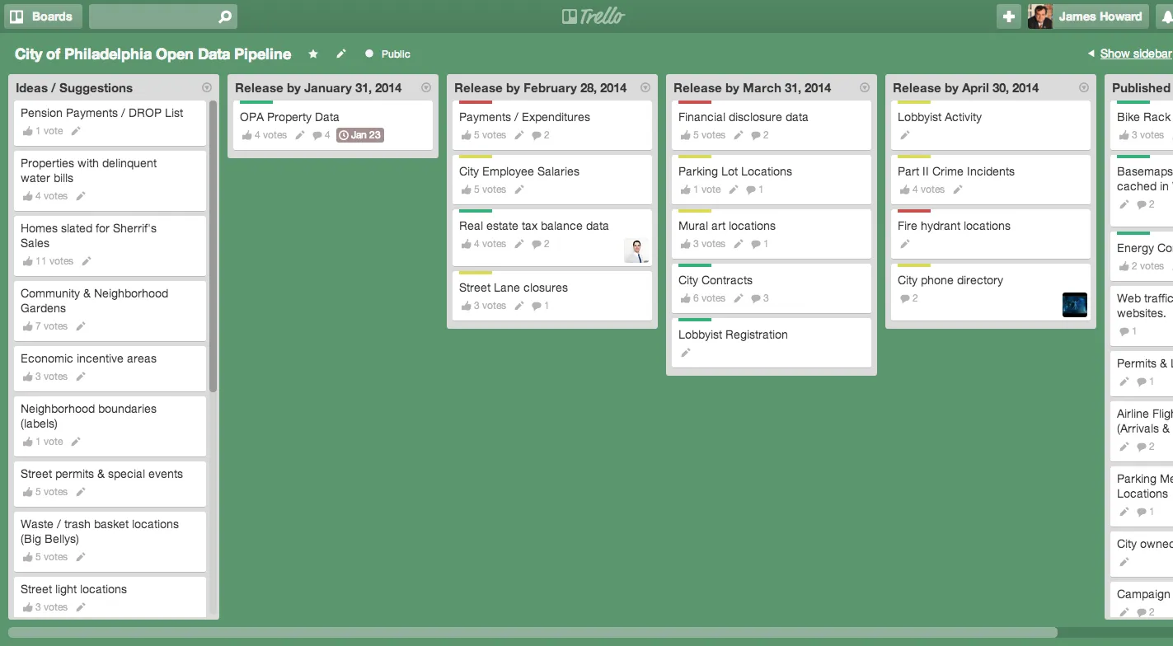Click green label on OPA Property Data
1173x646 pixels.
[x=256, y=102]
